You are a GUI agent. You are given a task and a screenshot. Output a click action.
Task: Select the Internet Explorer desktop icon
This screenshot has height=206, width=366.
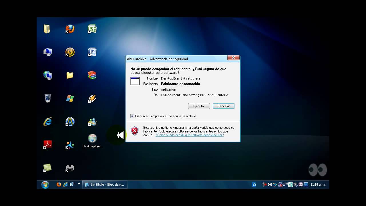click(47, 122)
